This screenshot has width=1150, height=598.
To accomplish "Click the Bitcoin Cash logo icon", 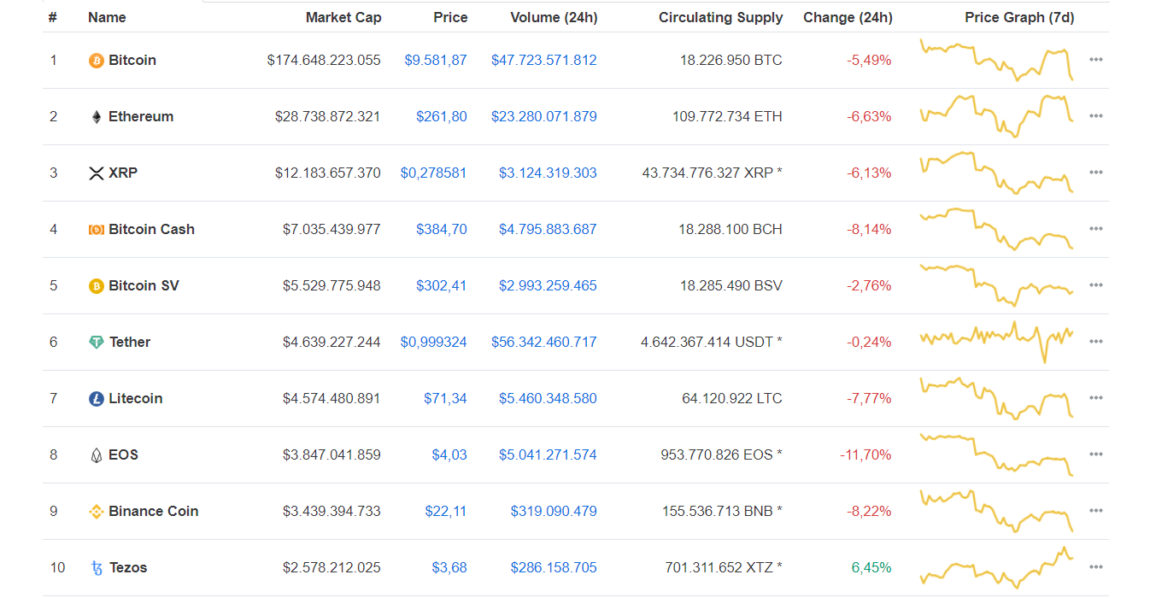I will click(x=97, y=230).
